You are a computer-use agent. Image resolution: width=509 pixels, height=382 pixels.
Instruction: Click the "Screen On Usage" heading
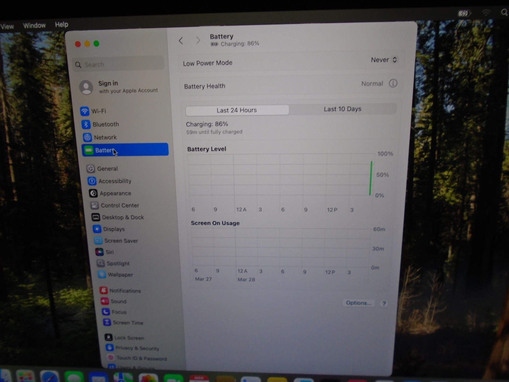tap(215, 223)
